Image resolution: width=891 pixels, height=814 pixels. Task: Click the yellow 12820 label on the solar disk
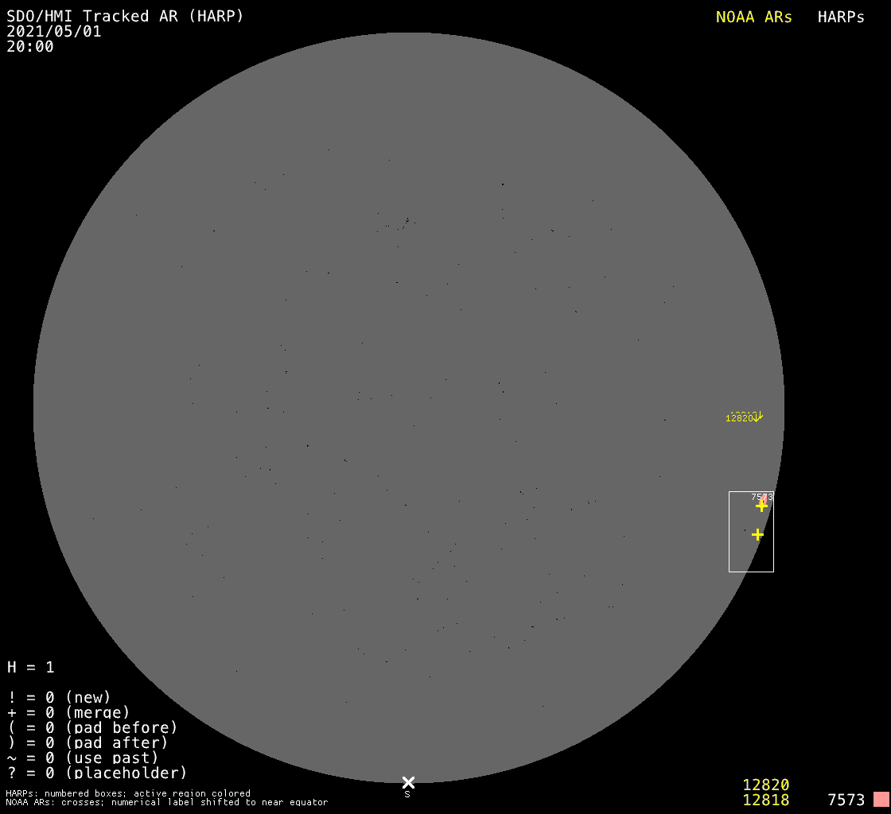(739, 418)
